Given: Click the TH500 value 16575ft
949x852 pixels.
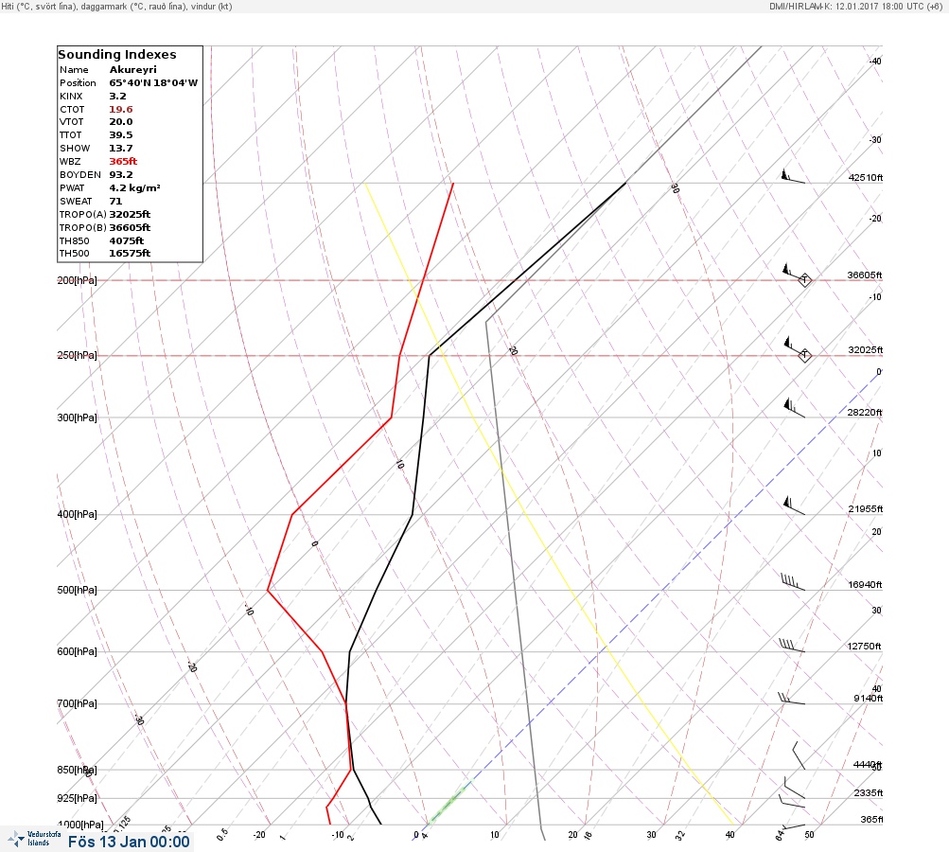Looking at the screenshot, I should click(x=130, y=253).
